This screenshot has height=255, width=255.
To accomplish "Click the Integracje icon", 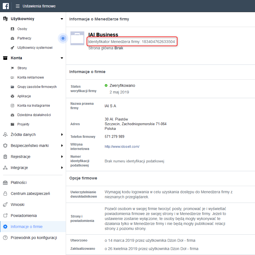I will 5,168.
